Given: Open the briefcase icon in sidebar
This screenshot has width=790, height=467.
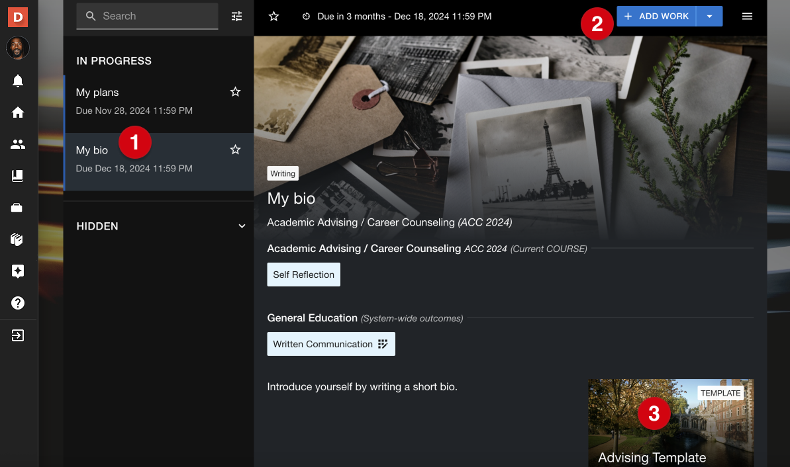Looking at the screenshot, I should pos(17,207).
